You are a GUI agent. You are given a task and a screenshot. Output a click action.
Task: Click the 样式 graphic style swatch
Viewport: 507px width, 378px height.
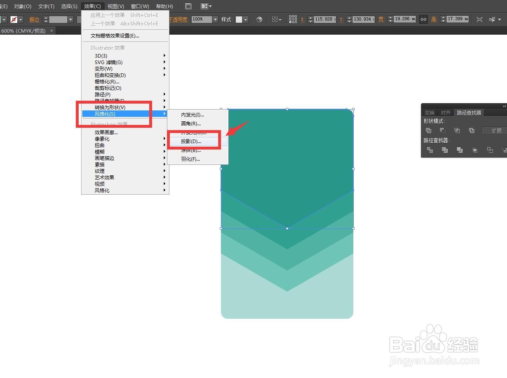[239, 19]
